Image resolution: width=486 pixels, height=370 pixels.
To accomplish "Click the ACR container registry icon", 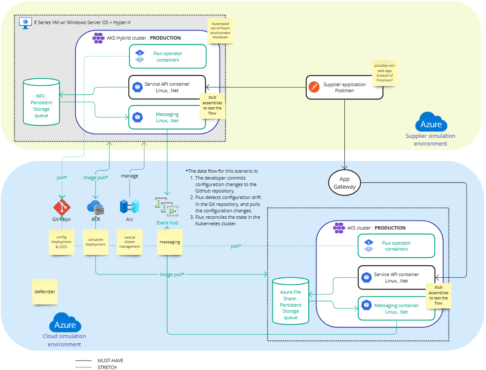I will pos(96,207).
